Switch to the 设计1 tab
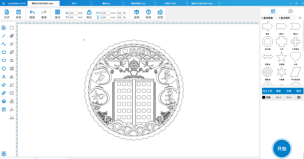 74,3
